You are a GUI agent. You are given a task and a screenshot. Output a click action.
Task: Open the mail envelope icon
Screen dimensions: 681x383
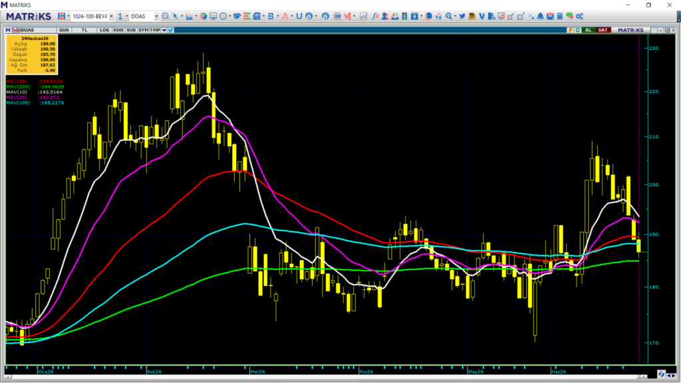pyautogui.click(x=550, y=16)
